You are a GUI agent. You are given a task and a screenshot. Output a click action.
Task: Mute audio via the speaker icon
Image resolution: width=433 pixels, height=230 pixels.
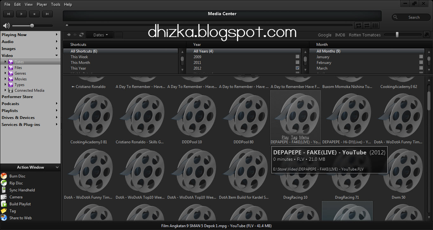[x=6, y=26]
